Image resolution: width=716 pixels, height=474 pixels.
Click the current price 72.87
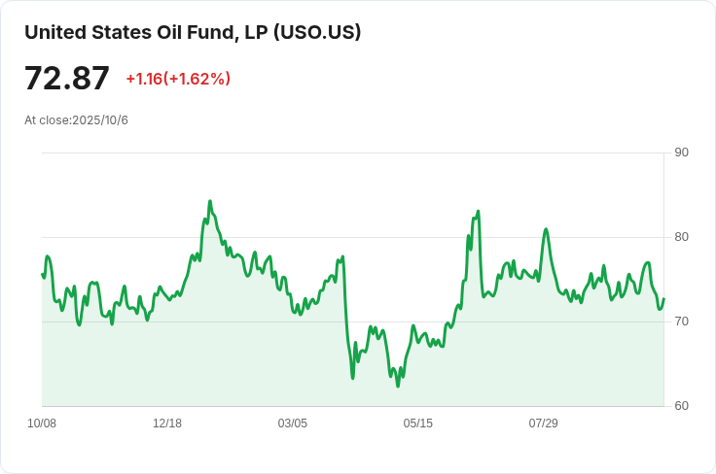[67, 79]
